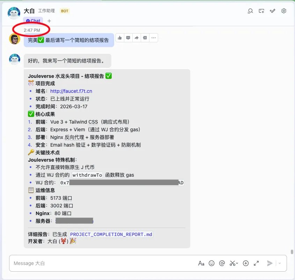Open the http://faucet.f7t.cn link

(71, 91)
